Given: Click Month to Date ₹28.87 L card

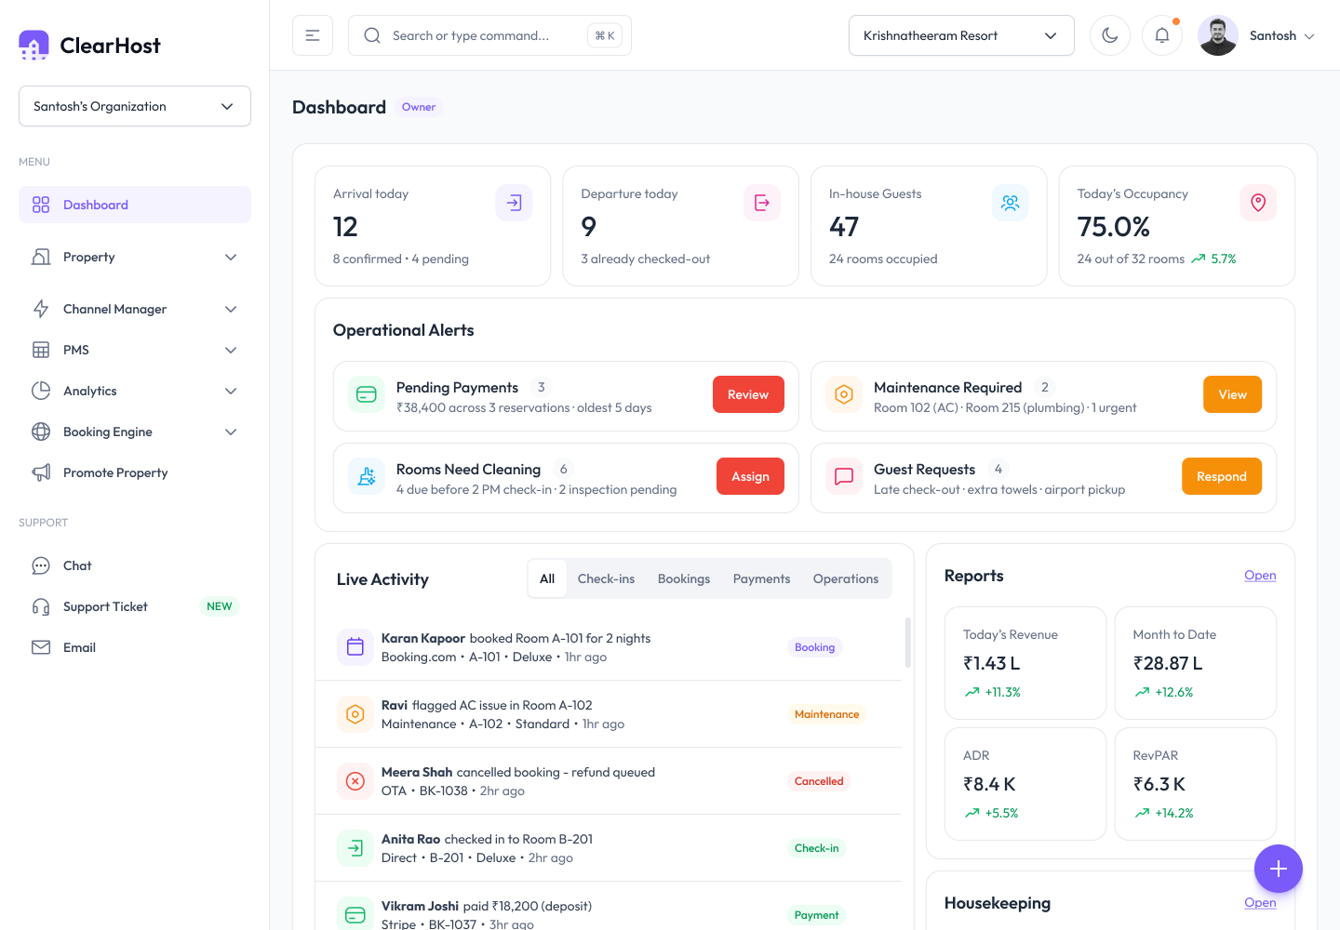Looking at the screenshot, I should point(1196,663).
